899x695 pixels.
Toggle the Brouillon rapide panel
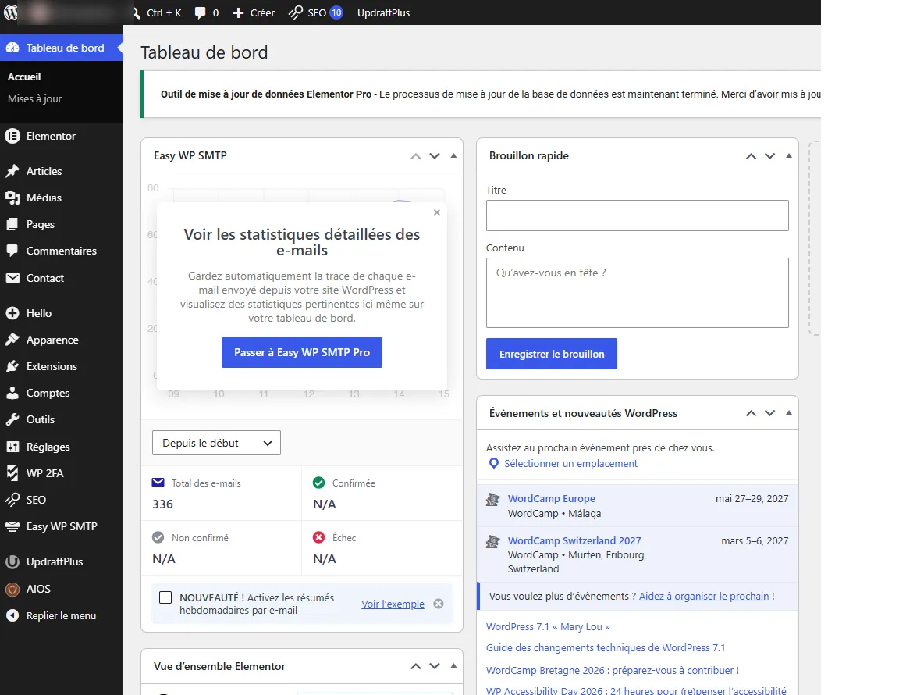[x=789, y=155]
